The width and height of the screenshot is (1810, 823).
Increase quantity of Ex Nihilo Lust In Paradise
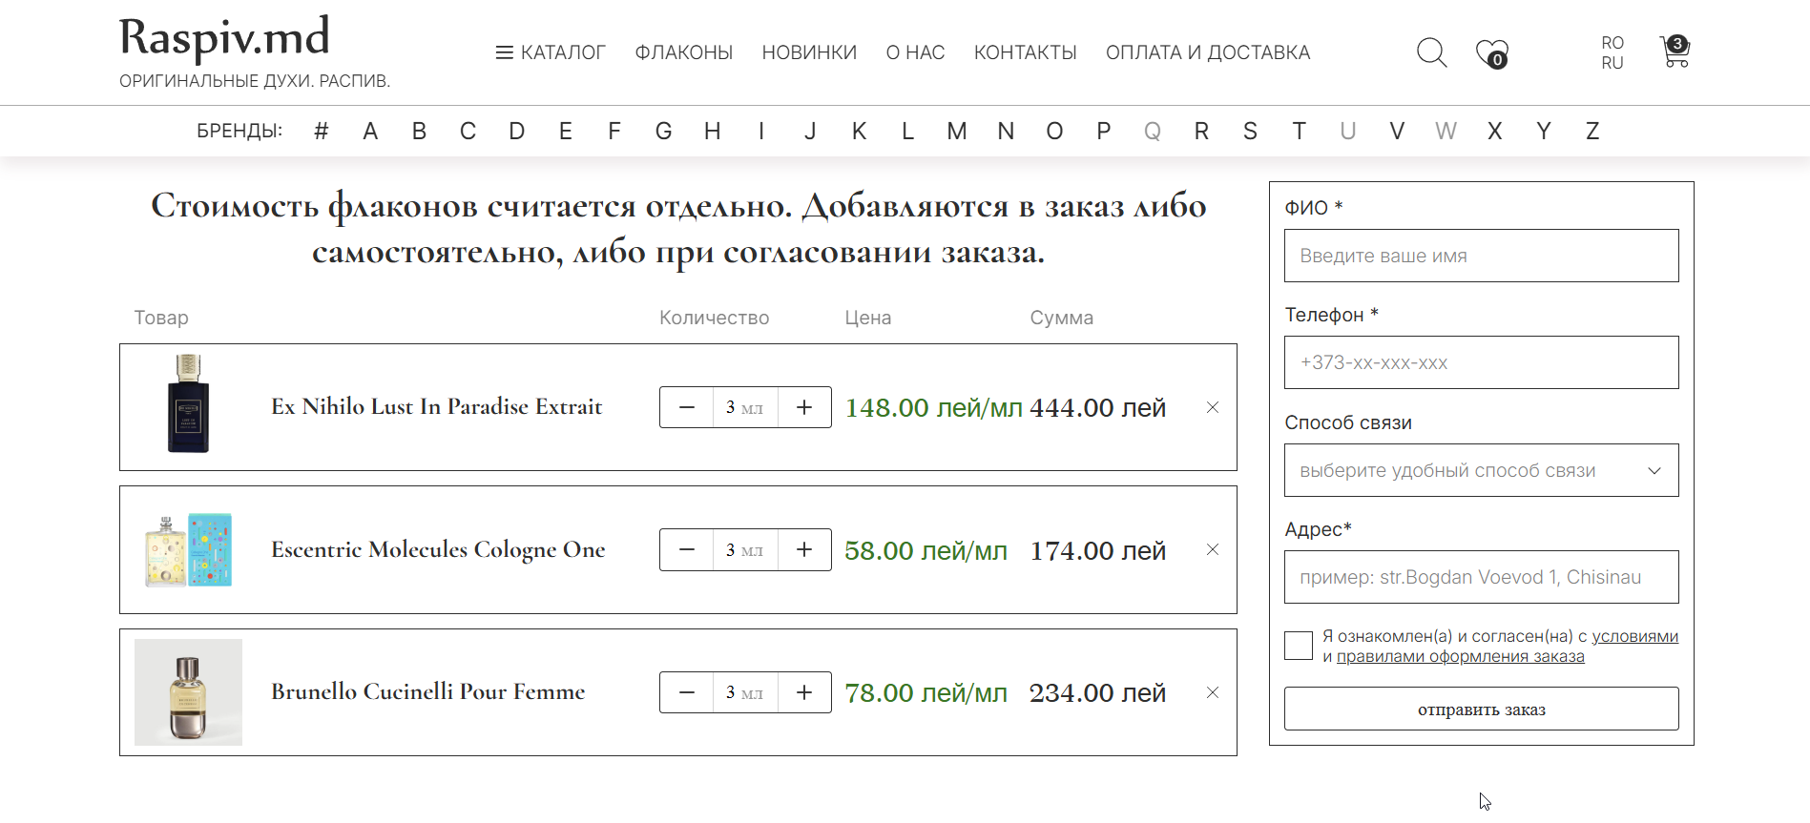point(804,407)
